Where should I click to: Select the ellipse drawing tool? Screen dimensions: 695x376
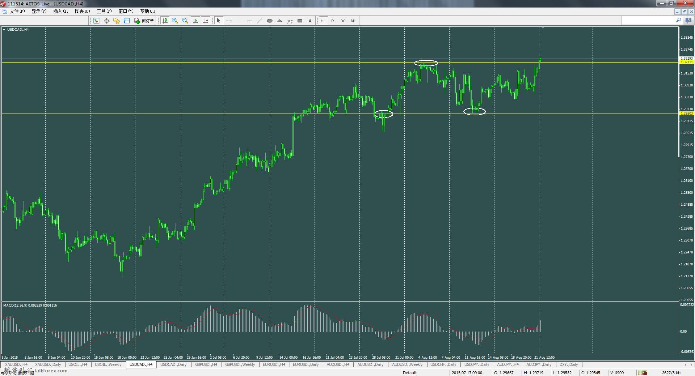(269, 21)
